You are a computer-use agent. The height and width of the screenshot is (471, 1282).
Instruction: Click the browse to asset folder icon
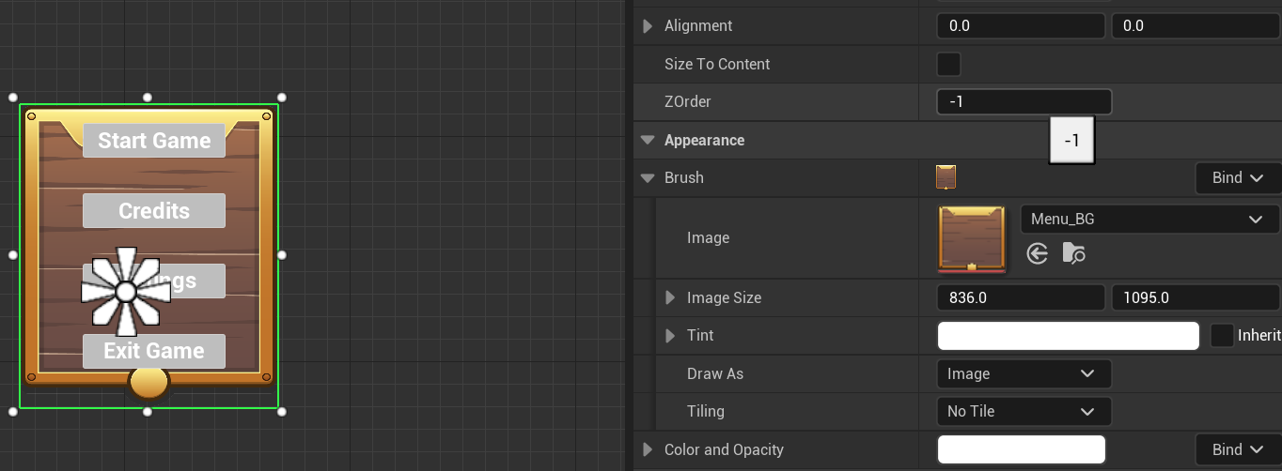pos(1073,253)
